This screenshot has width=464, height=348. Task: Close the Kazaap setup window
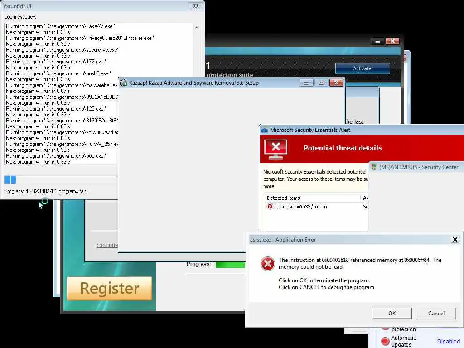(x=337, y=83)
